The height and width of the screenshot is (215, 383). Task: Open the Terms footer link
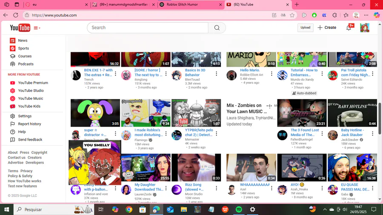[x=13, y=171]
